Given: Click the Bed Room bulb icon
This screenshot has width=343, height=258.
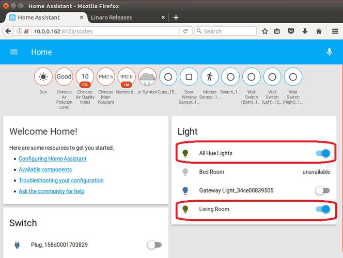Looking at the screenshot, I should (x=185, y=172).
